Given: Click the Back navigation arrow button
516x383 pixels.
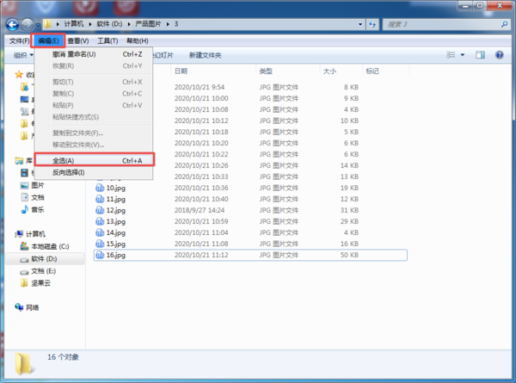Looking at the screenshot, I should [x=14, y=24].
